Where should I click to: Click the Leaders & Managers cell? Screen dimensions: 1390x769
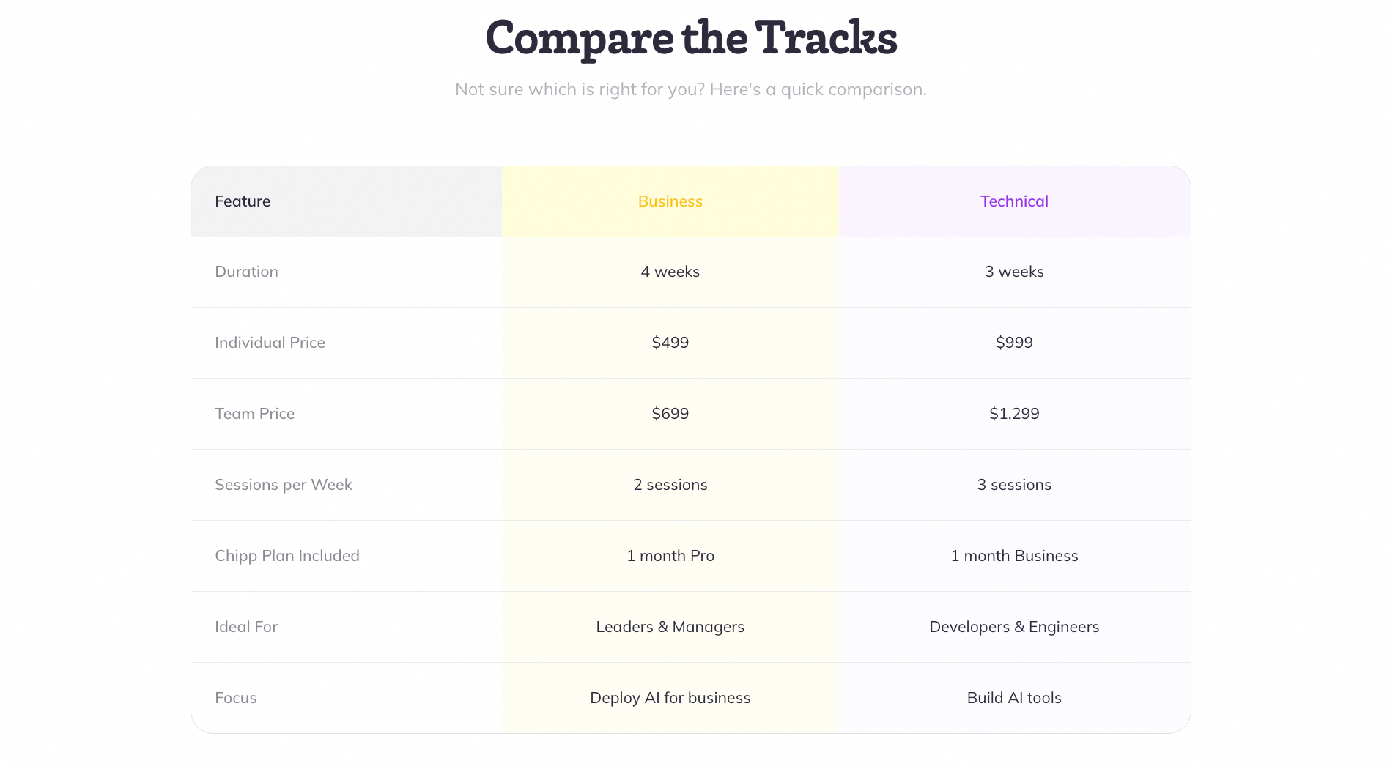point(670,627)
